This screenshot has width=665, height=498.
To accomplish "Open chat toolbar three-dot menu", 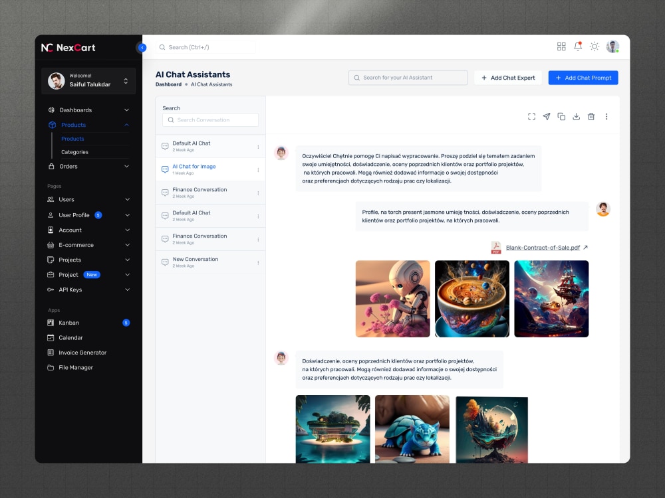I will (x=606, y=116).
